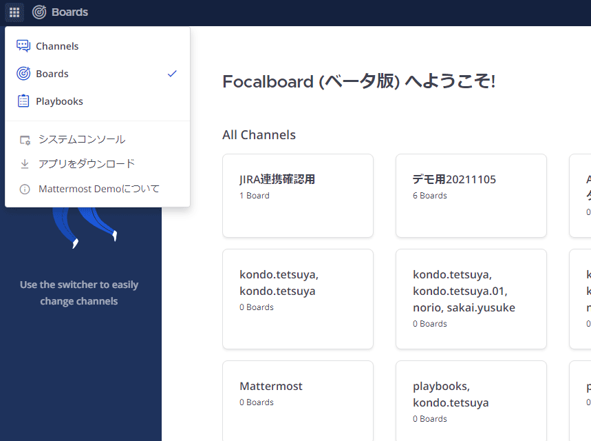Open the JIRA連携確認用 channel card
591x441 pixels.
point(298,196)
